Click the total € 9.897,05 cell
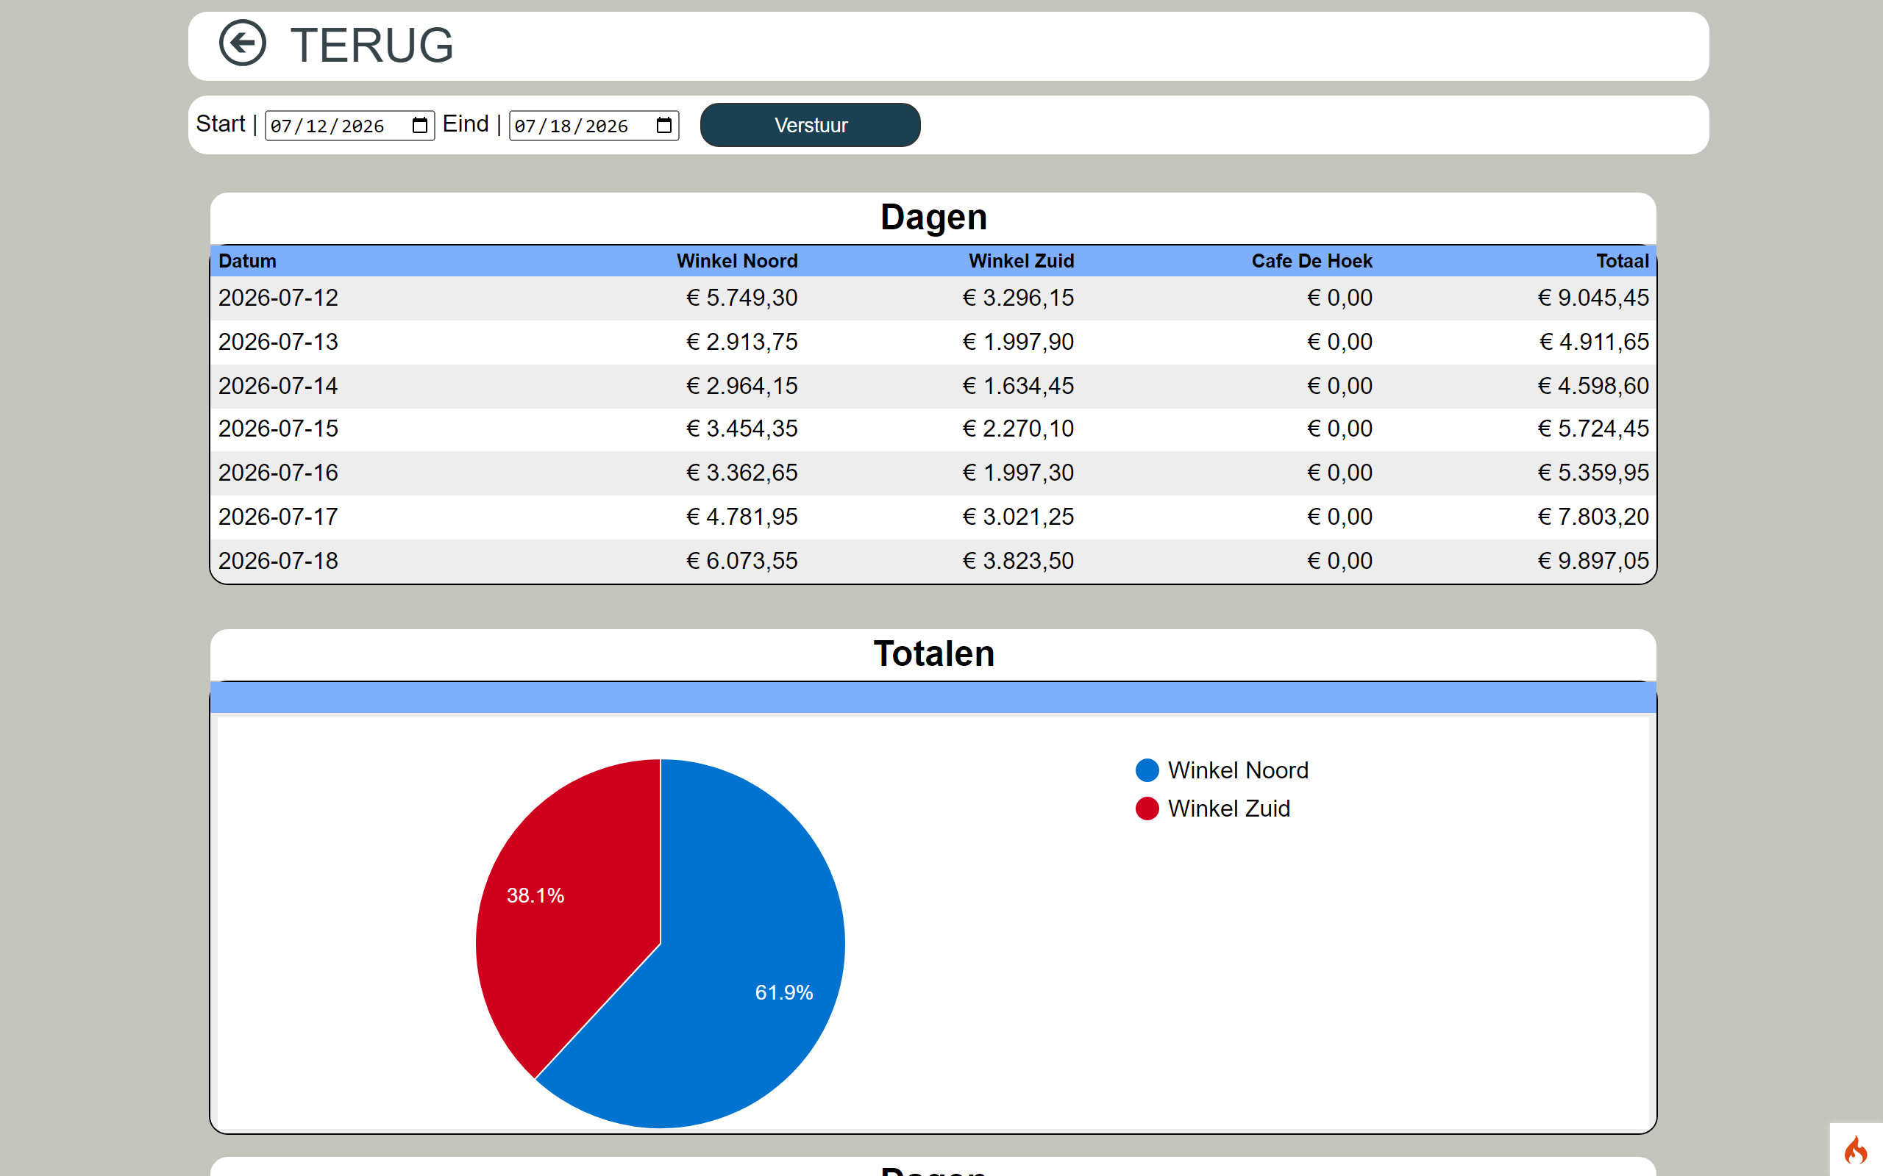The width and height of the screenshot is (1883, 1176). (1592, 561)
